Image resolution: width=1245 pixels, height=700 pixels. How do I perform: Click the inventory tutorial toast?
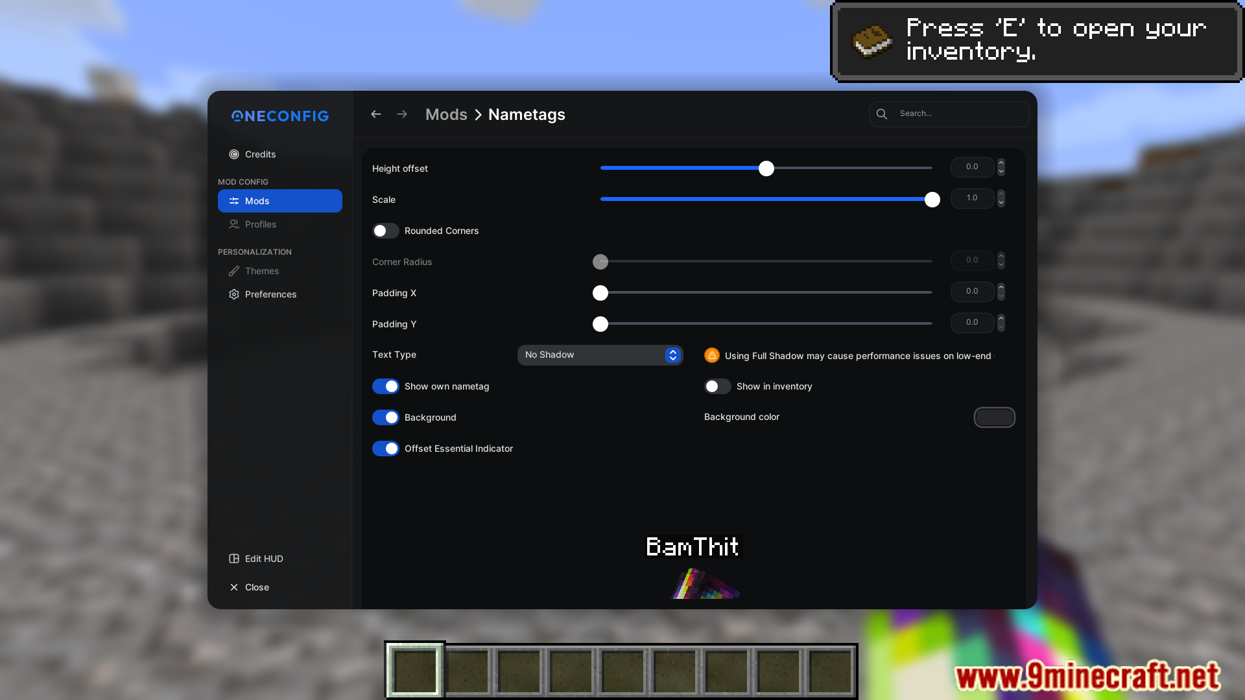click(x=1037, y=41)
